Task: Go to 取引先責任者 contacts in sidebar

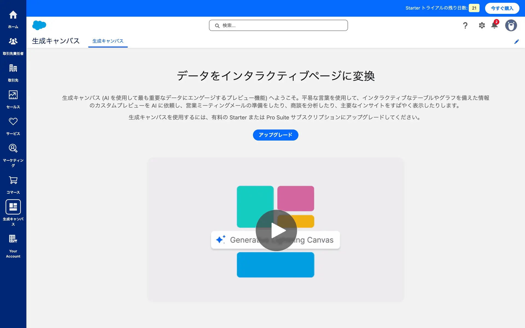Action: tap(13, 45)
